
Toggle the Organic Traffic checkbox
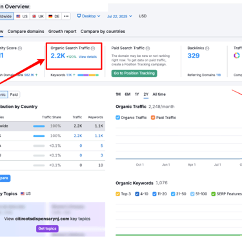[x=117, y=118]
